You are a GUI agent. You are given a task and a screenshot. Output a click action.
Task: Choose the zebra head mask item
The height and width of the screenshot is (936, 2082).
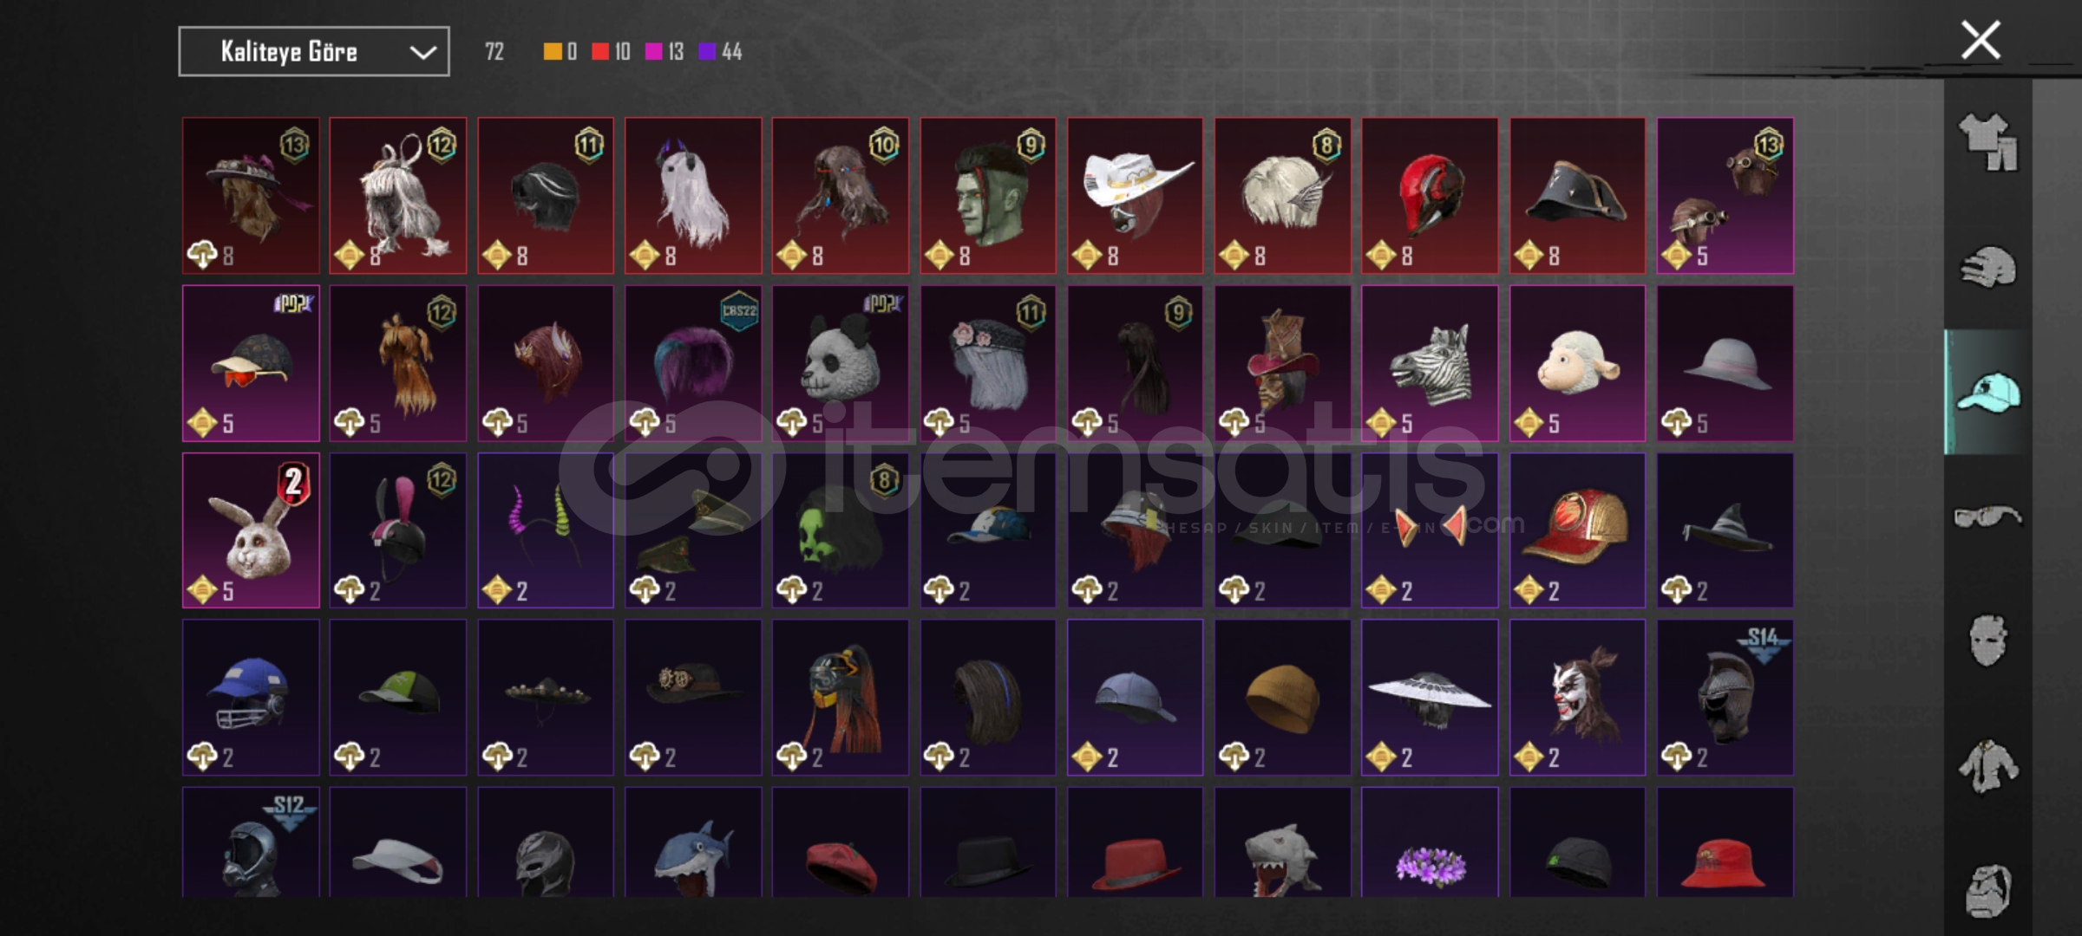tap(1430, 363)
